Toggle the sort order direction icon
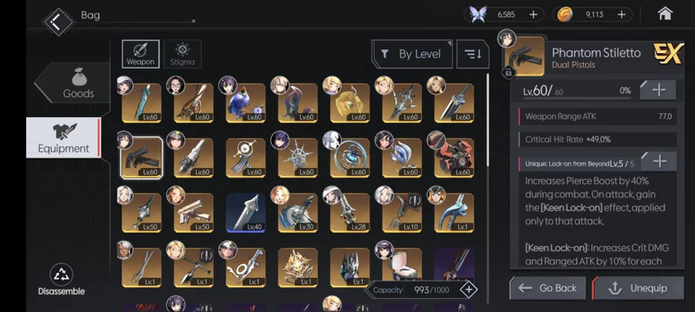 (473, 54)
